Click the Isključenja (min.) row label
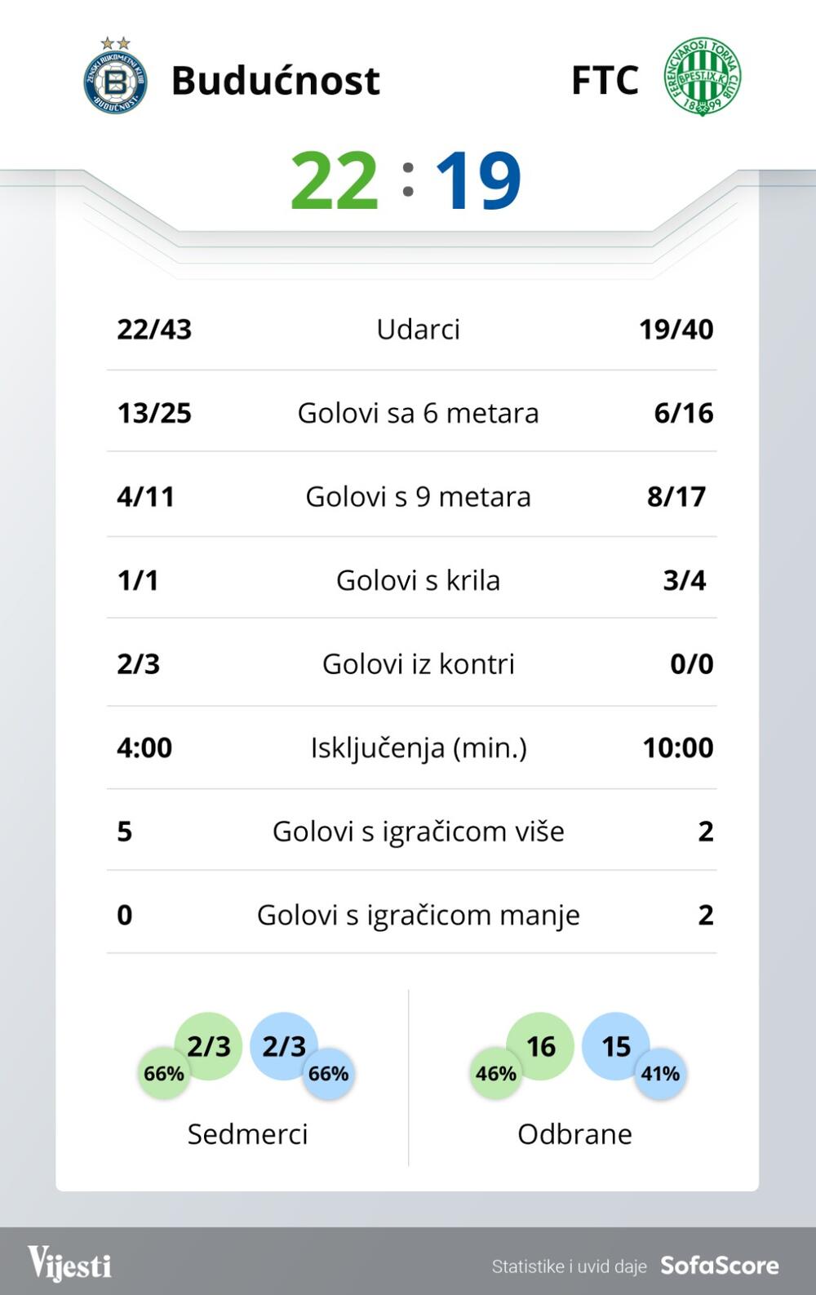The height and width of the screenshot is (1295, 816). click(x=418, y=747)
